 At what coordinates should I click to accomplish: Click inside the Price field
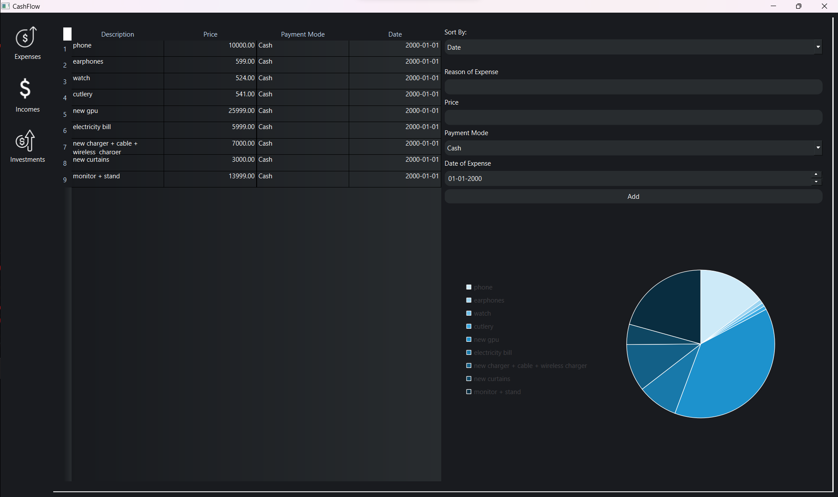point(633,117)
